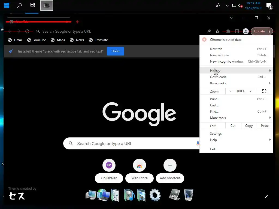Open Task View in the taskbar
Viewport: 279px width, 209px height.
coord(32,5)
